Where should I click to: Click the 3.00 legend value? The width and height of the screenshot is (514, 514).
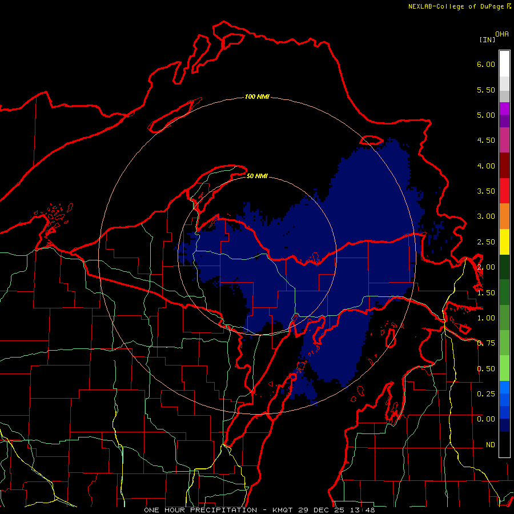click(486, 216)
